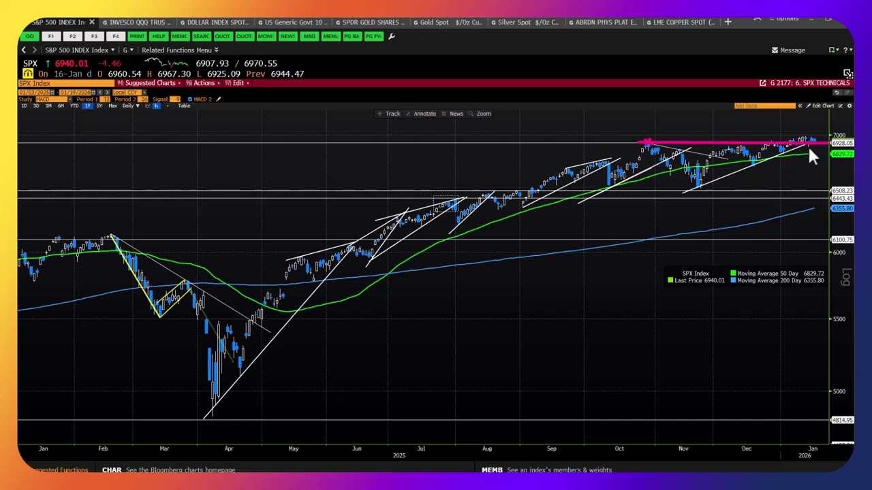Open G 2177 SPX TECHNICALS link
Screen dimensions: 872x490
(805, 83)
